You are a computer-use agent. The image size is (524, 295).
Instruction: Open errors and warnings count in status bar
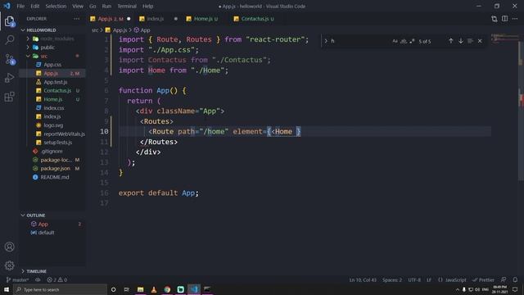(x=57, y=280)
